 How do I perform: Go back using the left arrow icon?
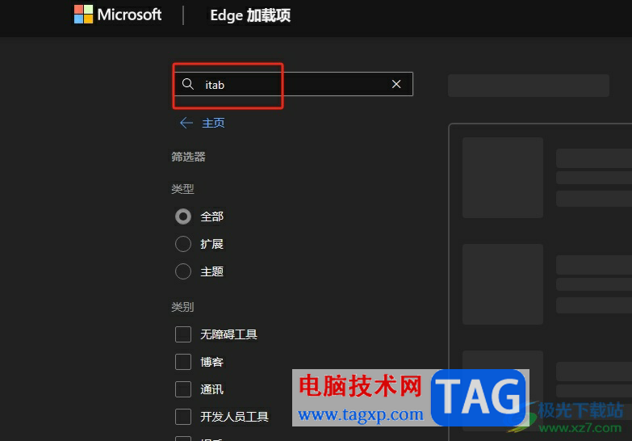(186, 123)
